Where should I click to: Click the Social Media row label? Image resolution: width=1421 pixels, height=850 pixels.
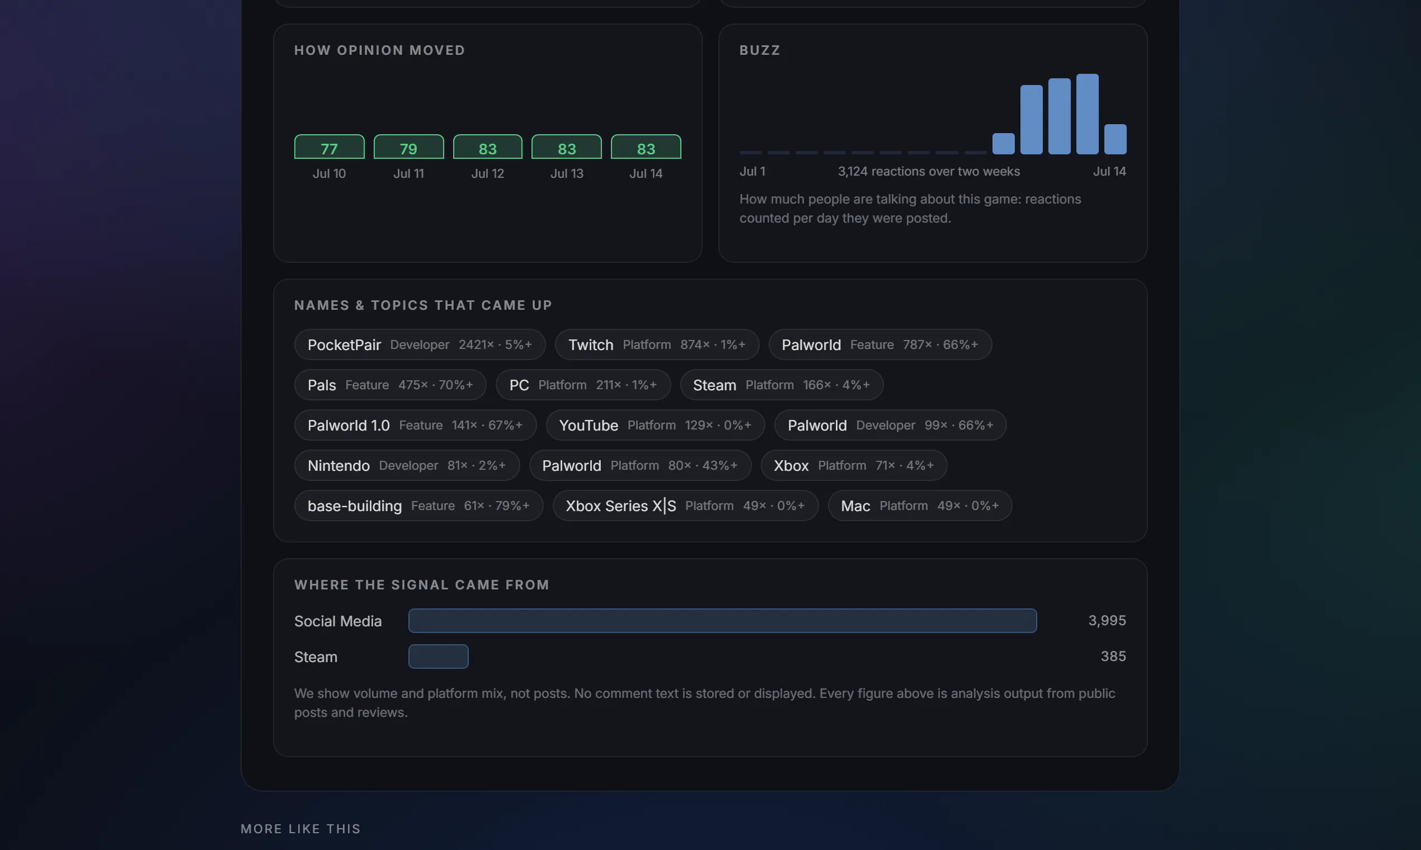(337, 621)
